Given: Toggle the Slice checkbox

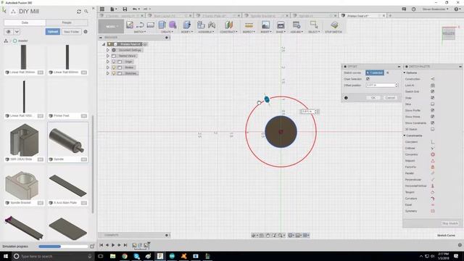Looking at the screenshot, I should 432,104.
